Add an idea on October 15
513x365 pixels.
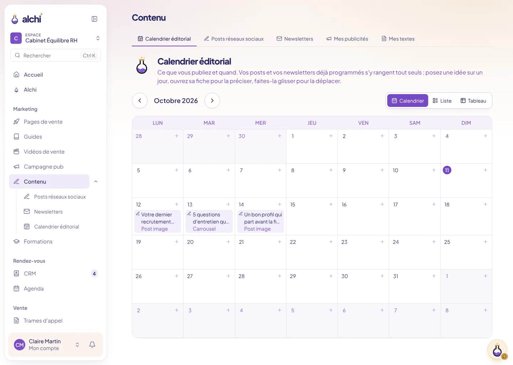[x=331, y=205]
